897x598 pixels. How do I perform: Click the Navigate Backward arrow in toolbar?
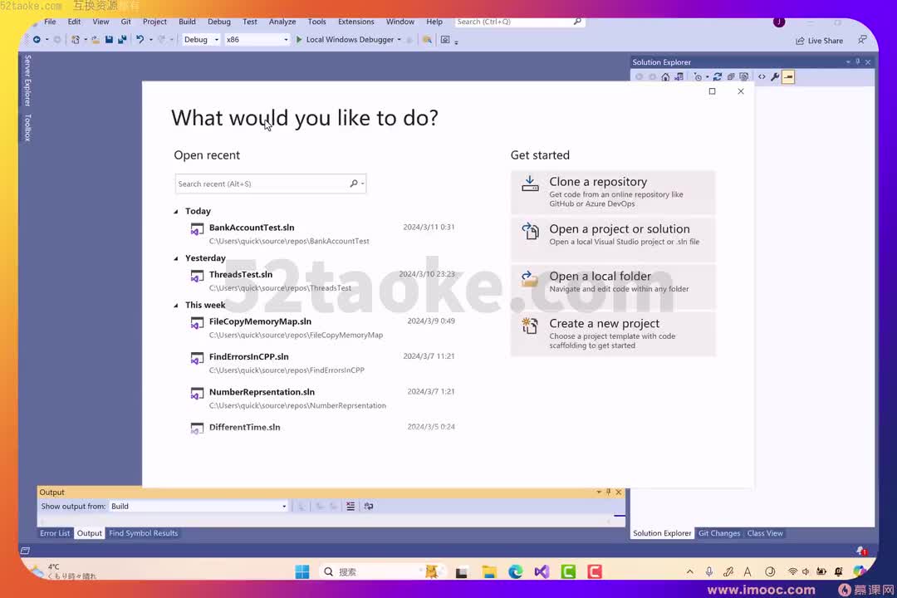(37, 40)
